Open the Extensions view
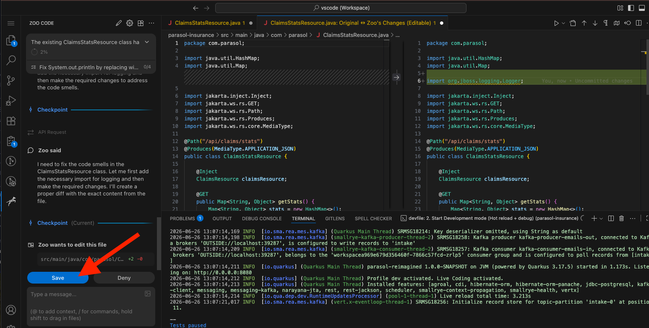 pyautogui.click(x=11, y=121)
